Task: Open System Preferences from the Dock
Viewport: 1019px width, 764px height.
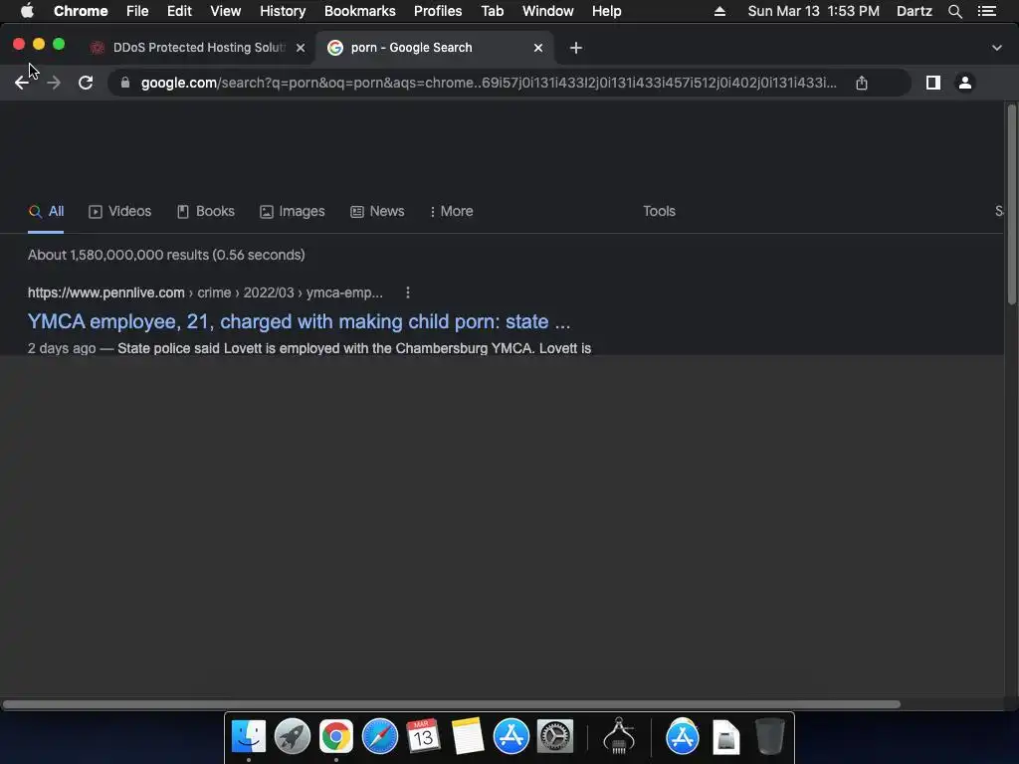Action: 554,737
